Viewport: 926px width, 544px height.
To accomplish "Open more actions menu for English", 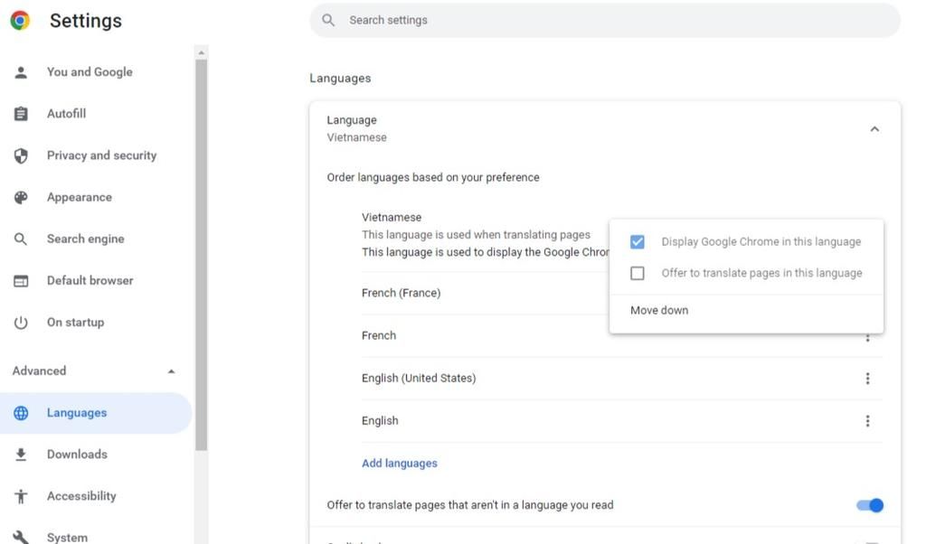I will pos(867,421).
